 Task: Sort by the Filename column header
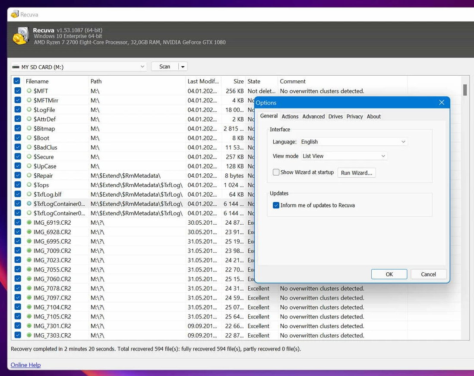point(56,81)
